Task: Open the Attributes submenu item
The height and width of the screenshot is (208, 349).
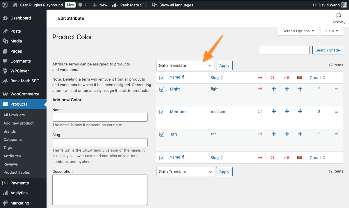Action: coord(12,156)
